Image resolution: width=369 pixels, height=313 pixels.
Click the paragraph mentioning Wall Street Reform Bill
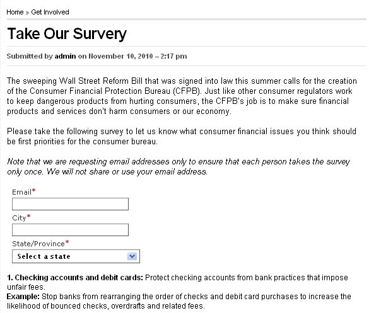pos(182,96)
